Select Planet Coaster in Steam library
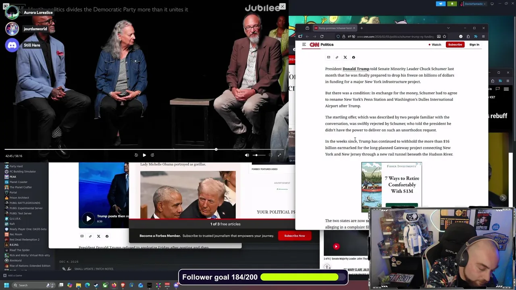516x290 pixels. [18, 182]
